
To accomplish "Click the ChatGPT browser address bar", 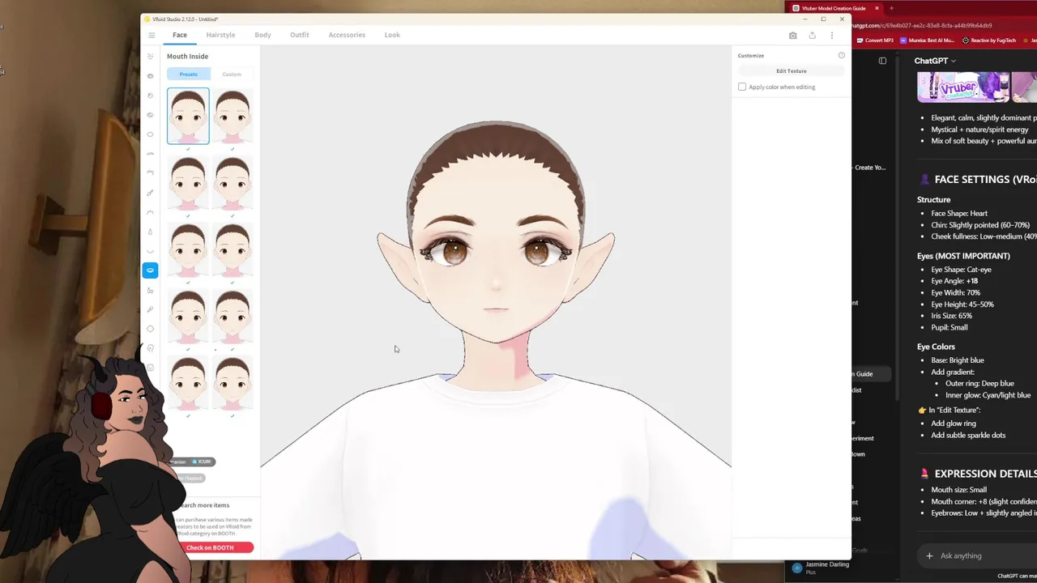I will click(x=924, y=25).
